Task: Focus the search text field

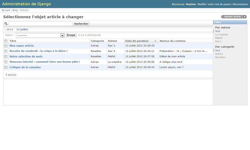Action: click(x=40, y=24)
